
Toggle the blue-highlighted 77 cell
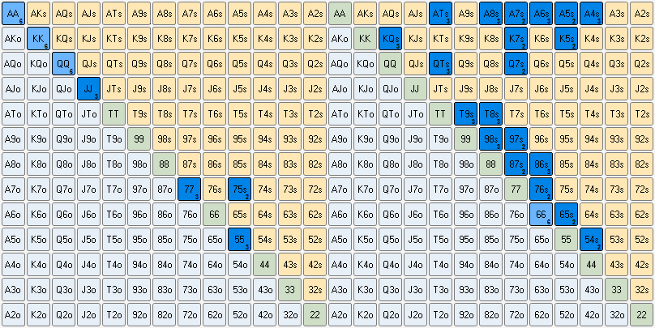189,190
